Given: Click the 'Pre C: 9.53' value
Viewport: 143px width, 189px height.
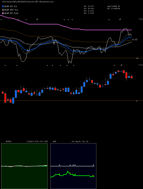Looking at the screenshot, I should click(89, 13).
